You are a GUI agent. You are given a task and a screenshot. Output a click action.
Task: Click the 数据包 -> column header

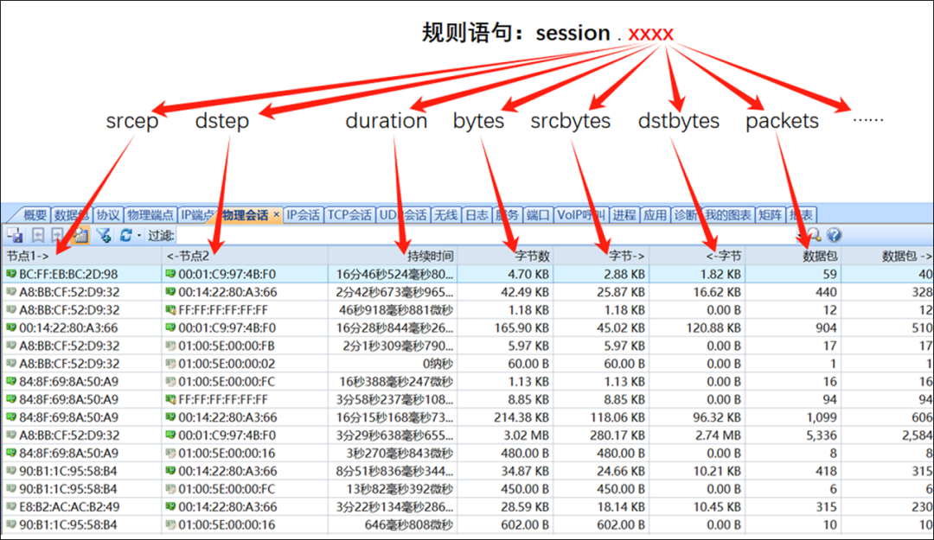pos(887,256)
